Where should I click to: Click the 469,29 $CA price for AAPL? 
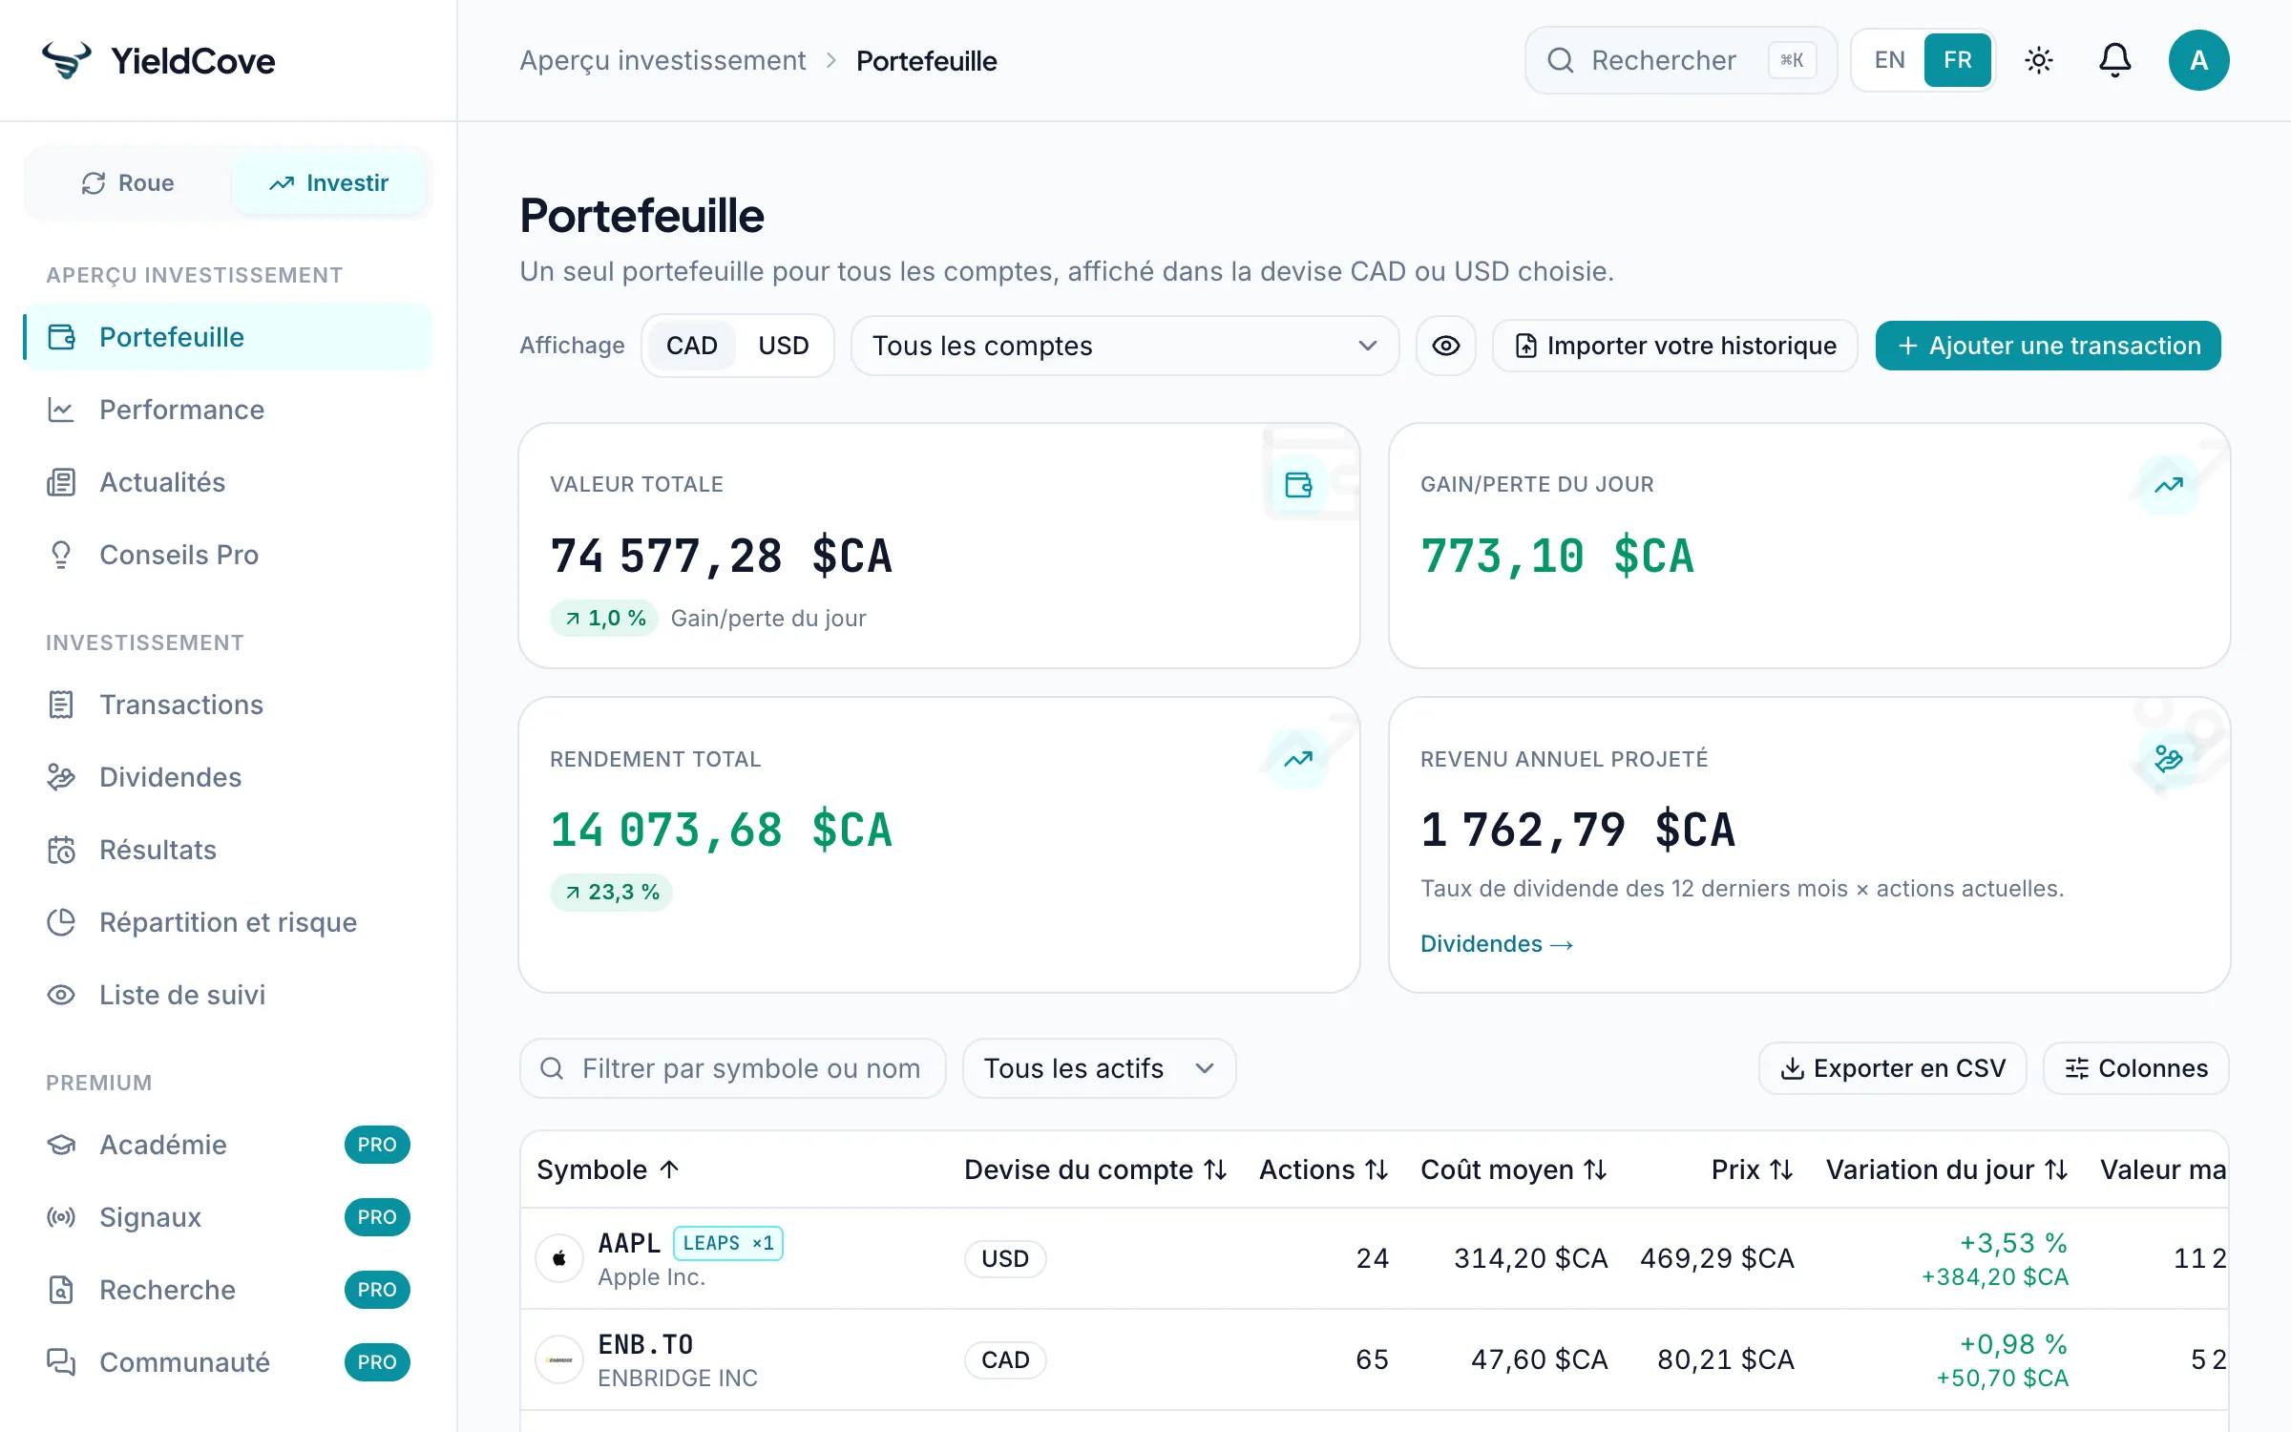point(1717,1258)
